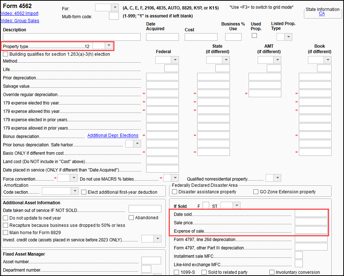The image size is (344, 276).
Task: Click the Federal Bonus depreciation field
Action: [163, 135]
